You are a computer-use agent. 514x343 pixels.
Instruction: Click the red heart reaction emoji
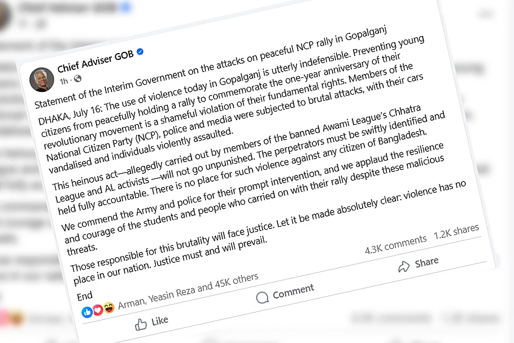(x=98, y=310)
